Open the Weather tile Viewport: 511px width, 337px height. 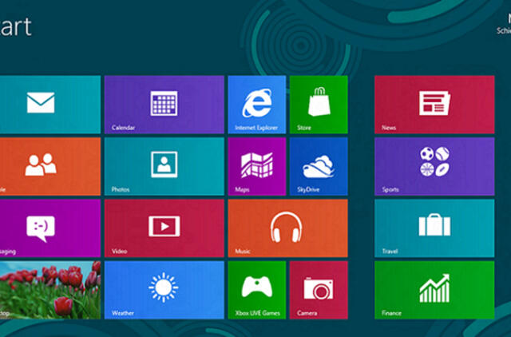point(164,290)
